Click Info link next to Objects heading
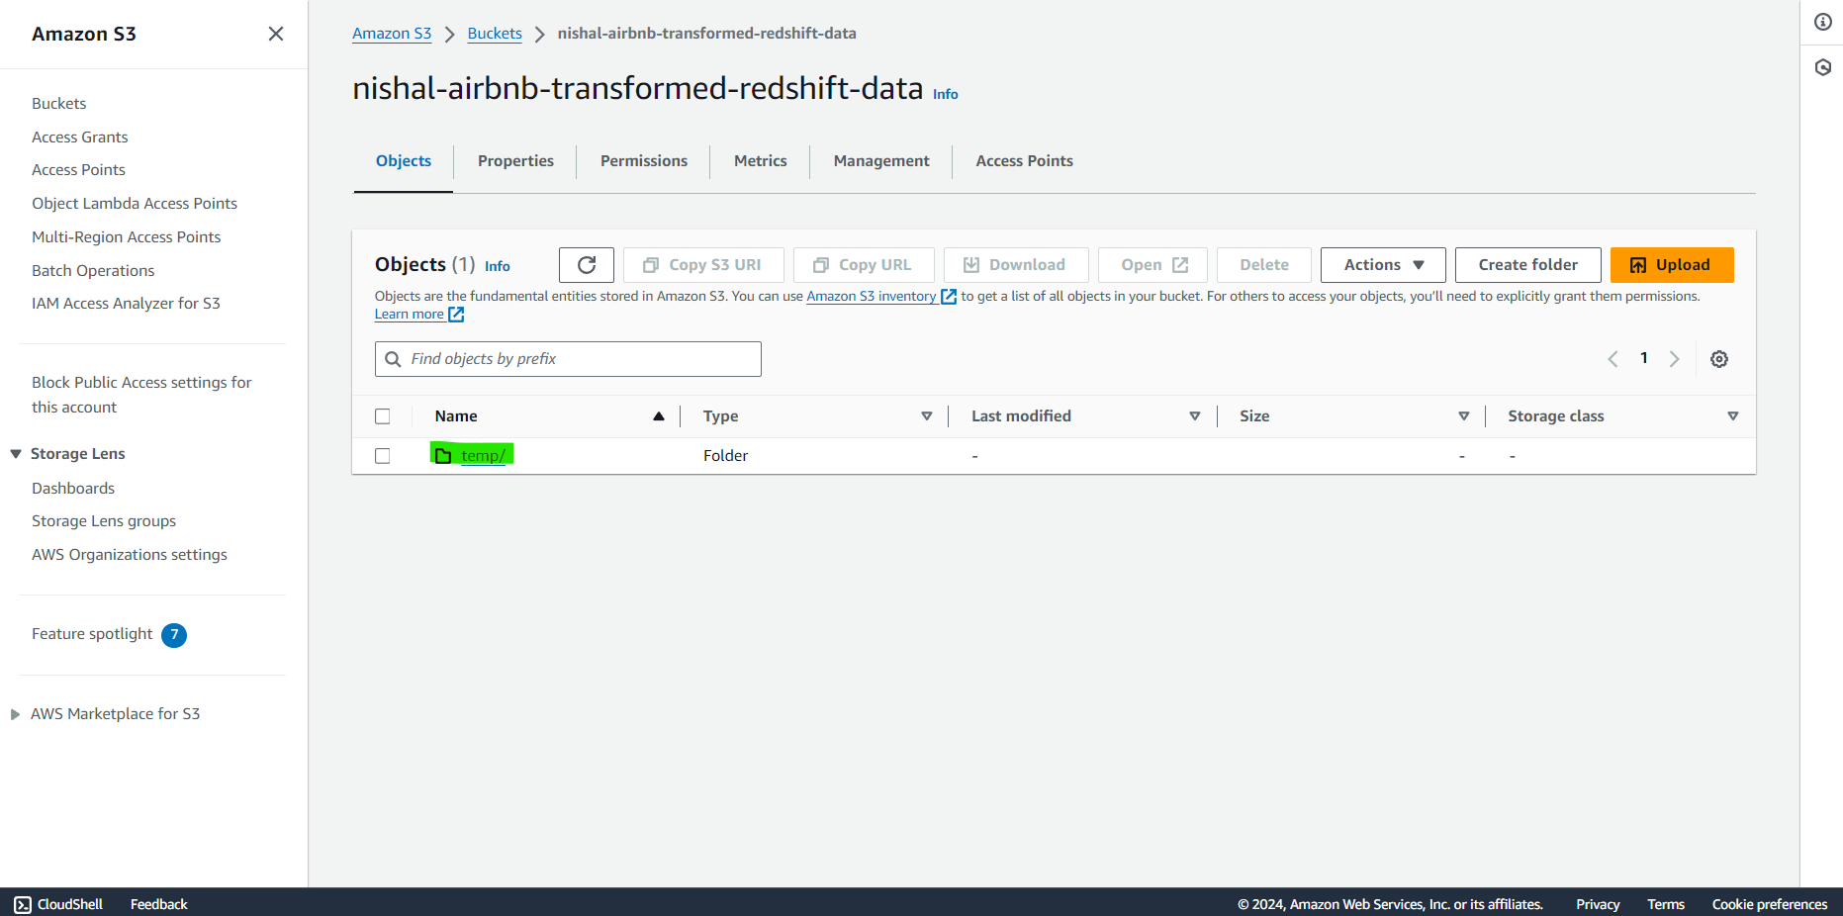The image size is (1843, 916). (x=498, y=266)
